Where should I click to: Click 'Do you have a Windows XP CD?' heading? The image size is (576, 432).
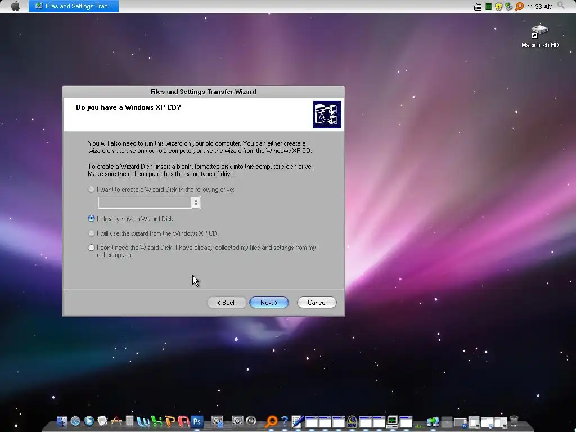tap(128, 107)
